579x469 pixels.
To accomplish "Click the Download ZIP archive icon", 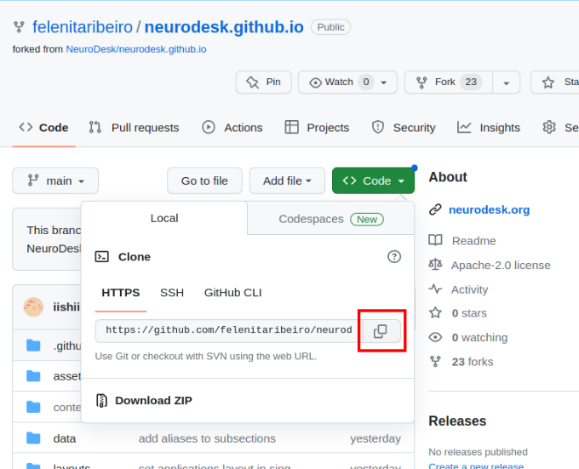I will click(x=101, y=400).
